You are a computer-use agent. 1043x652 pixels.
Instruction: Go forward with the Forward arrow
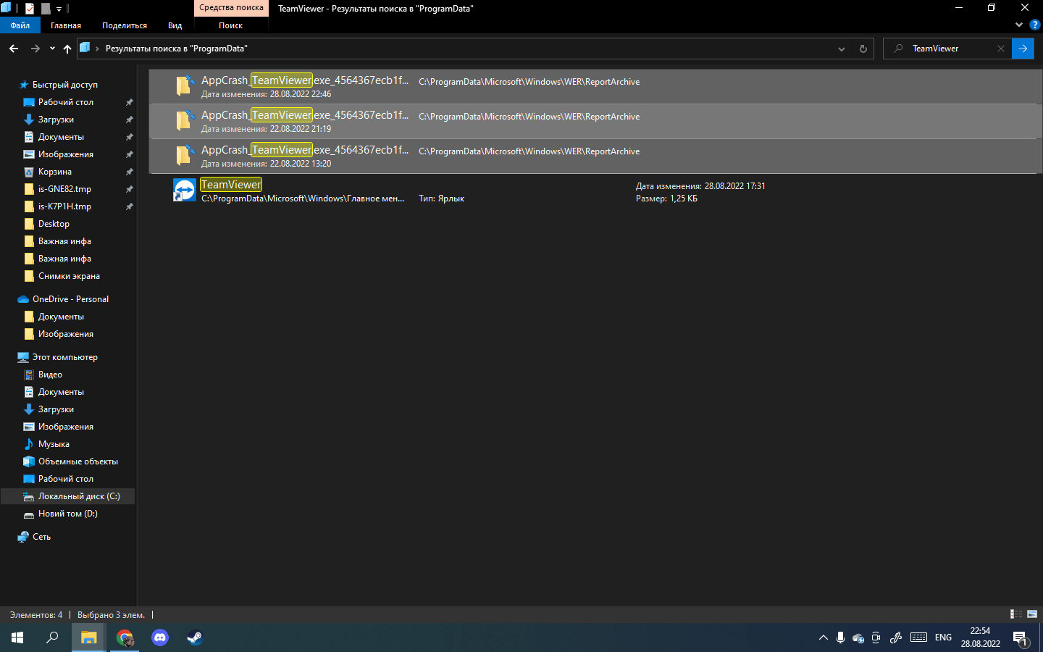[x=35, y=49]
